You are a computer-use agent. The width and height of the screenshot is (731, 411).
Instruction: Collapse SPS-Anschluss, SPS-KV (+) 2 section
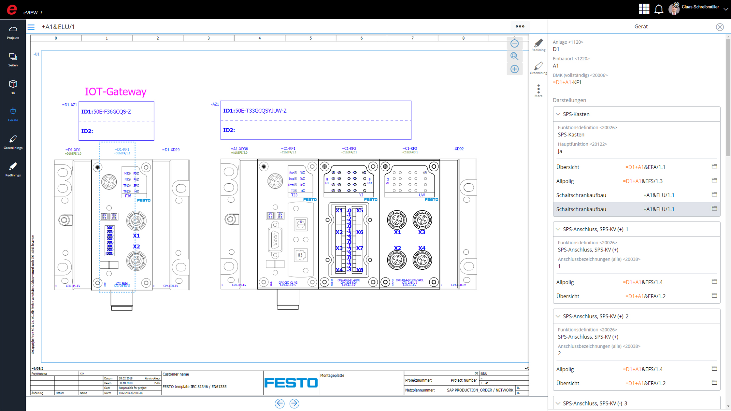(558, 316)
